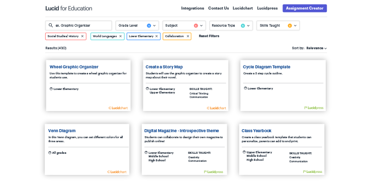Click Lucidpress logo on Class Yearbook card
The width and height of the screenshot is (372, 195).
coord(313,171)
